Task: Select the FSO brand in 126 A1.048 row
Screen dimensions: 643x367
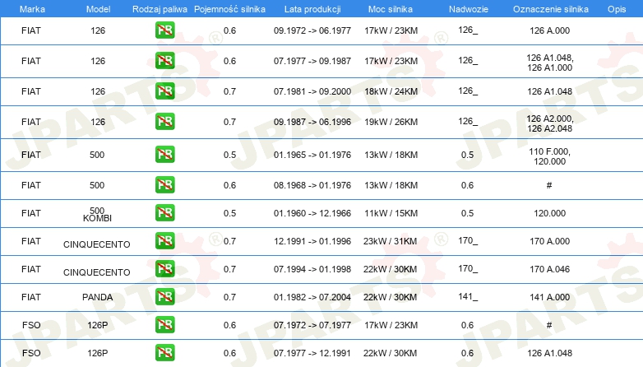Action: tap(31, 353)
